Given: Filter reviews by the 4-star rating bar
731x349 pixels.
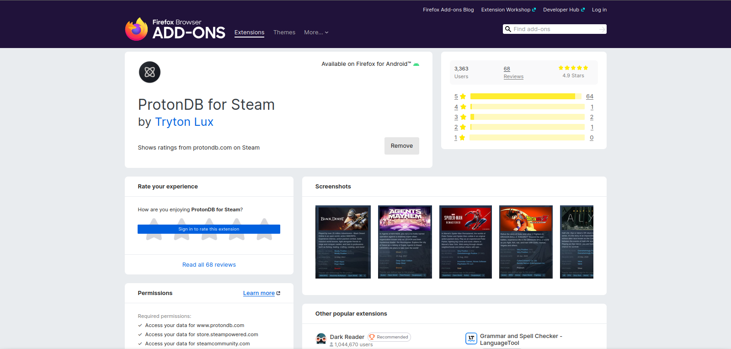Looking at the screenshot, I should 527,107.
